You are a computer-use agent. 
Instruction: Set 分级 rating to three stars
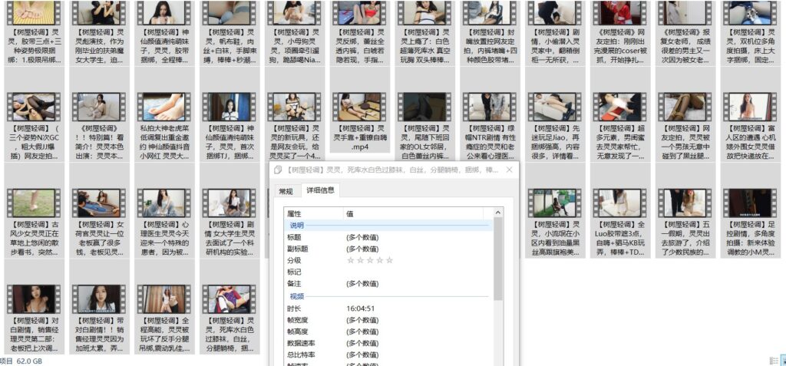click(x=370, y=260)
